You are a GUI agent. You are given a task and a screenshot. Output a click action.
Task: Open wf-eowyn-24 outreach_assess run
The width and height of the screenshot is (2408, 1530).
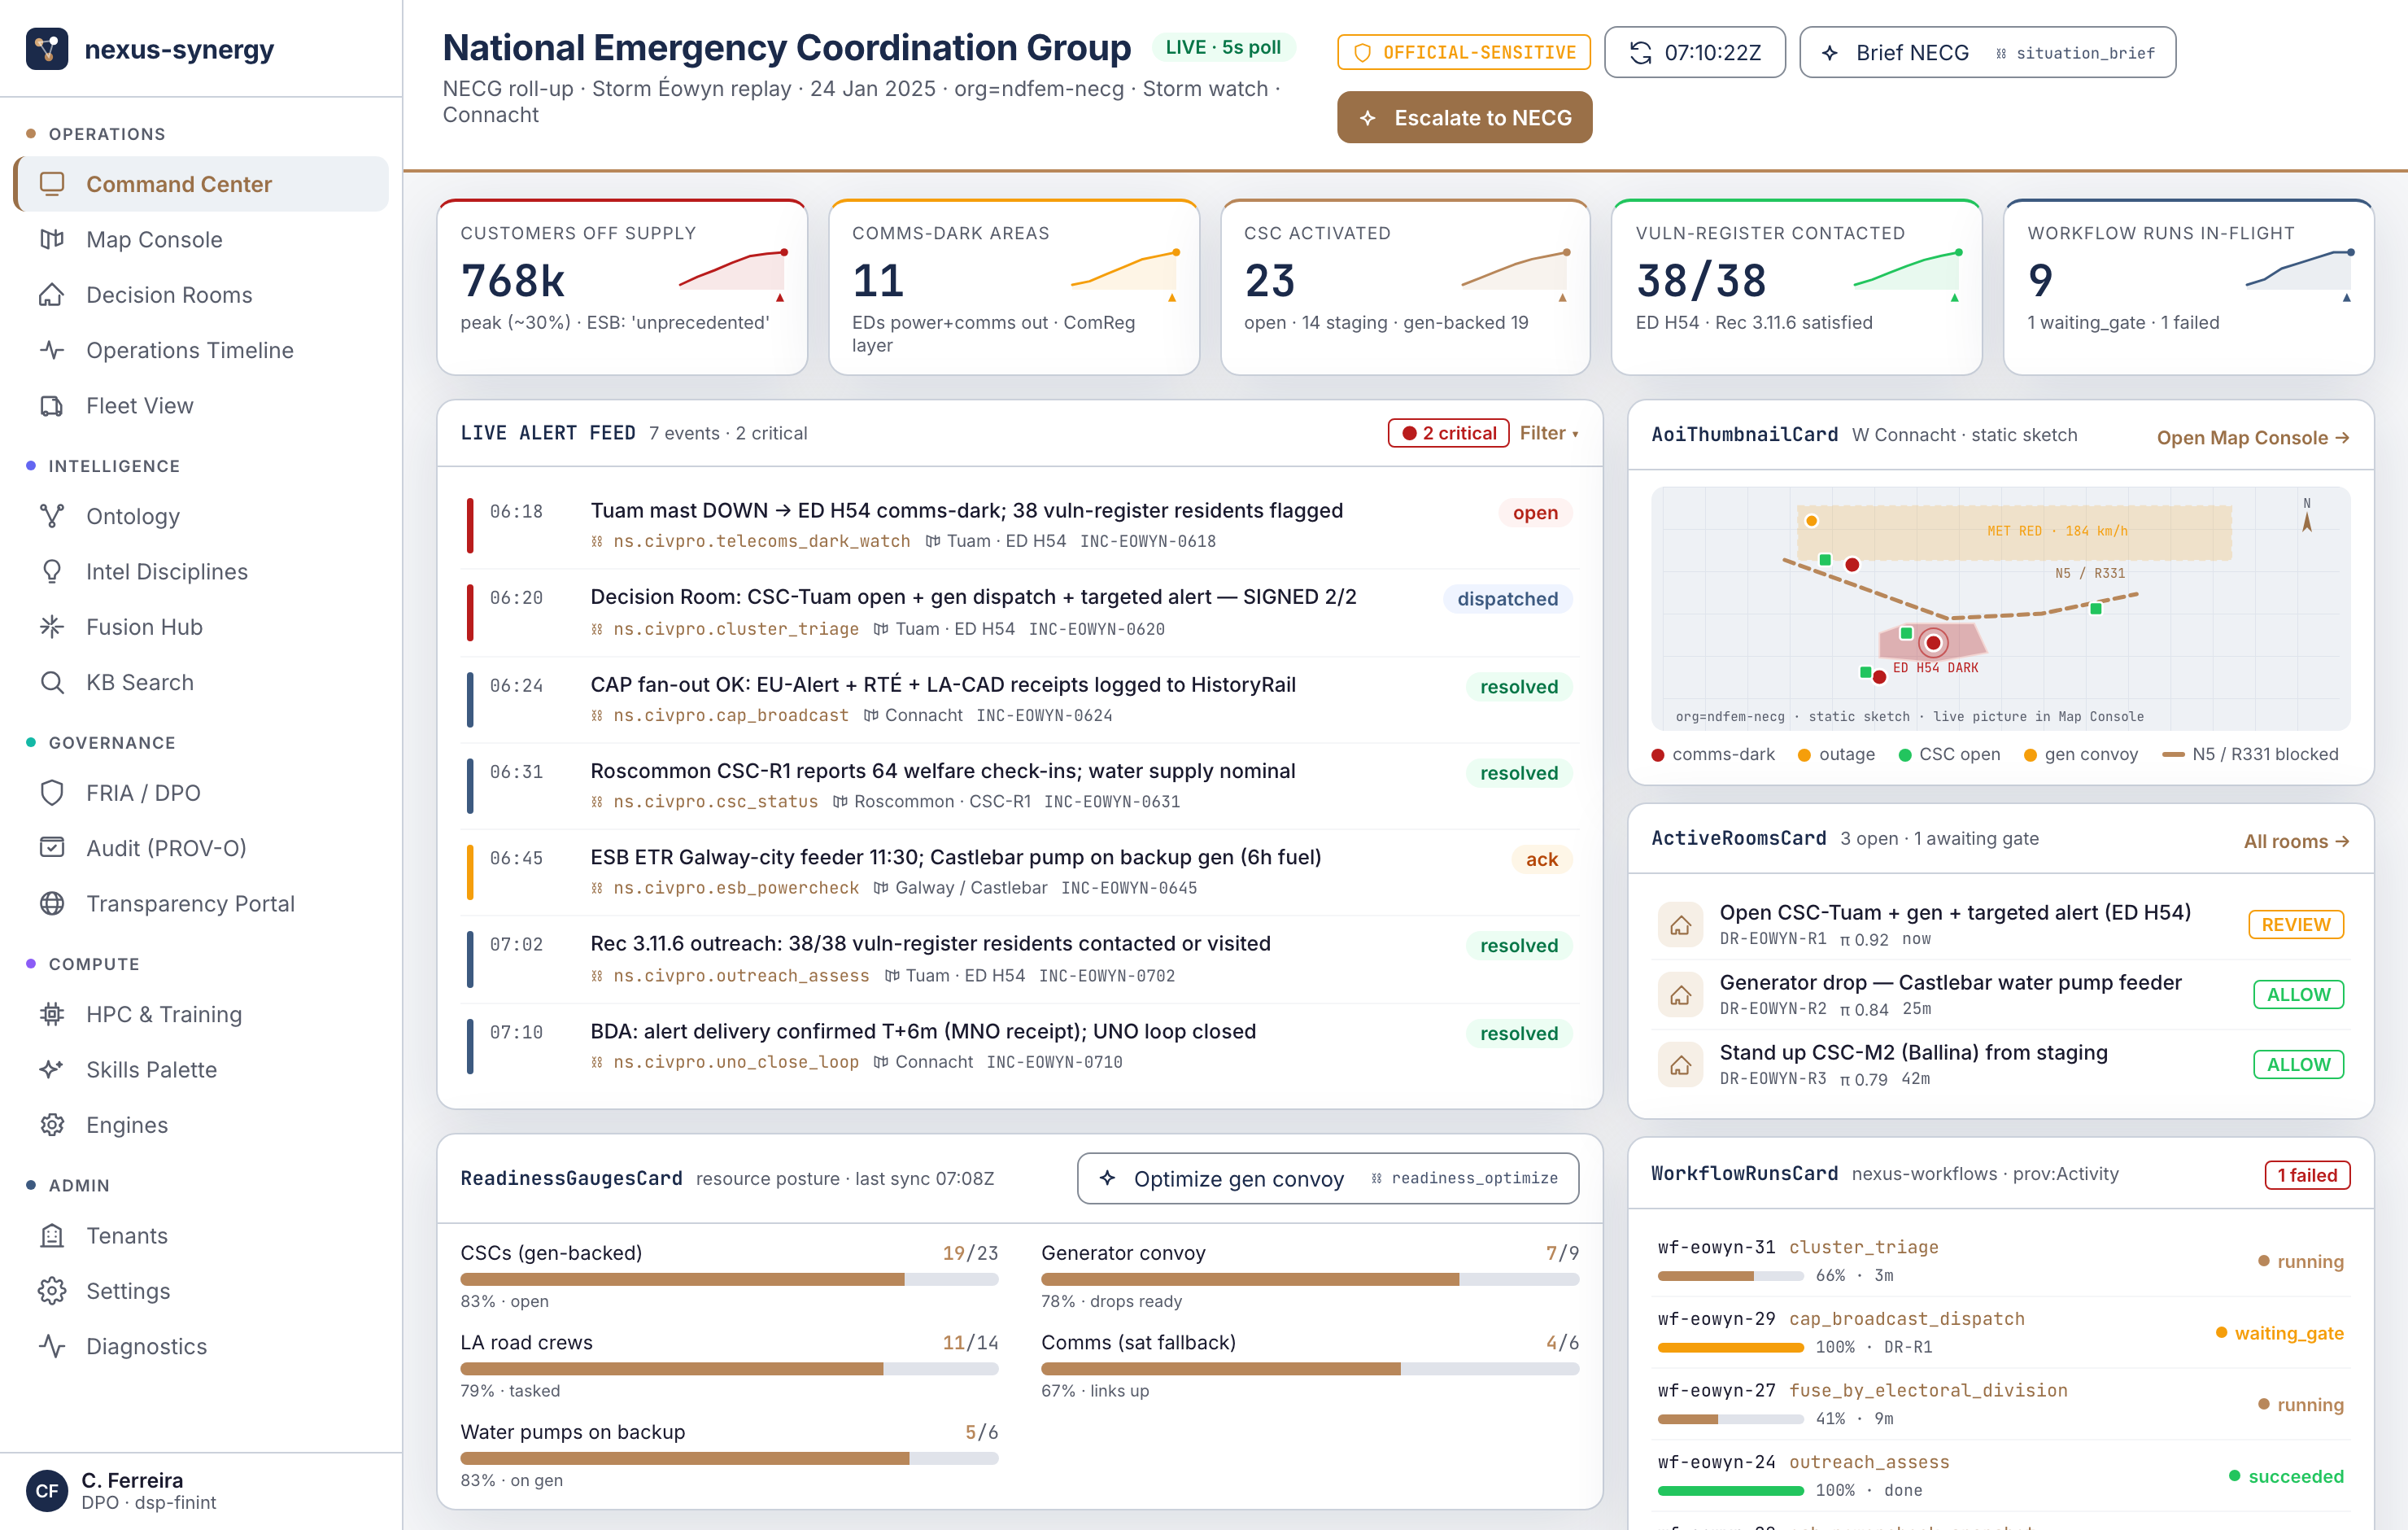(x=2000, y=1476)
